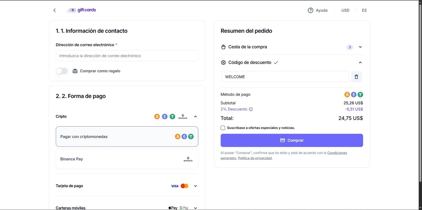
Task: Click the Resumen del pedido heading
Action: pyautogui.click(x=246, y=31)
